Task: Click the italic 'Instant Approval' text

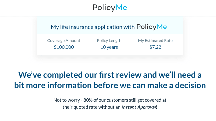Action: 139,107
